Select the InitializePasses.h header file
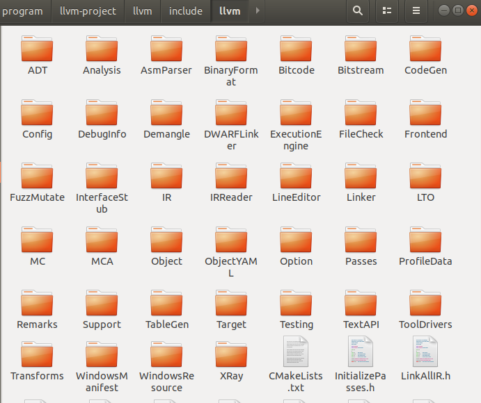 (361, 364)
